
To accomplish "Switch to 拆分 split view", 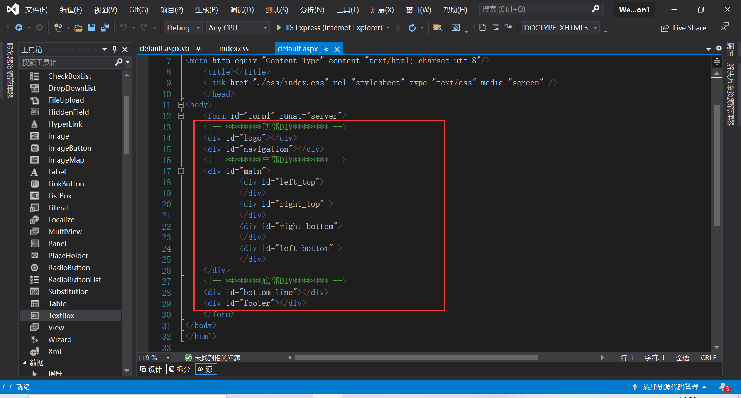I will [x=180, y=369].
